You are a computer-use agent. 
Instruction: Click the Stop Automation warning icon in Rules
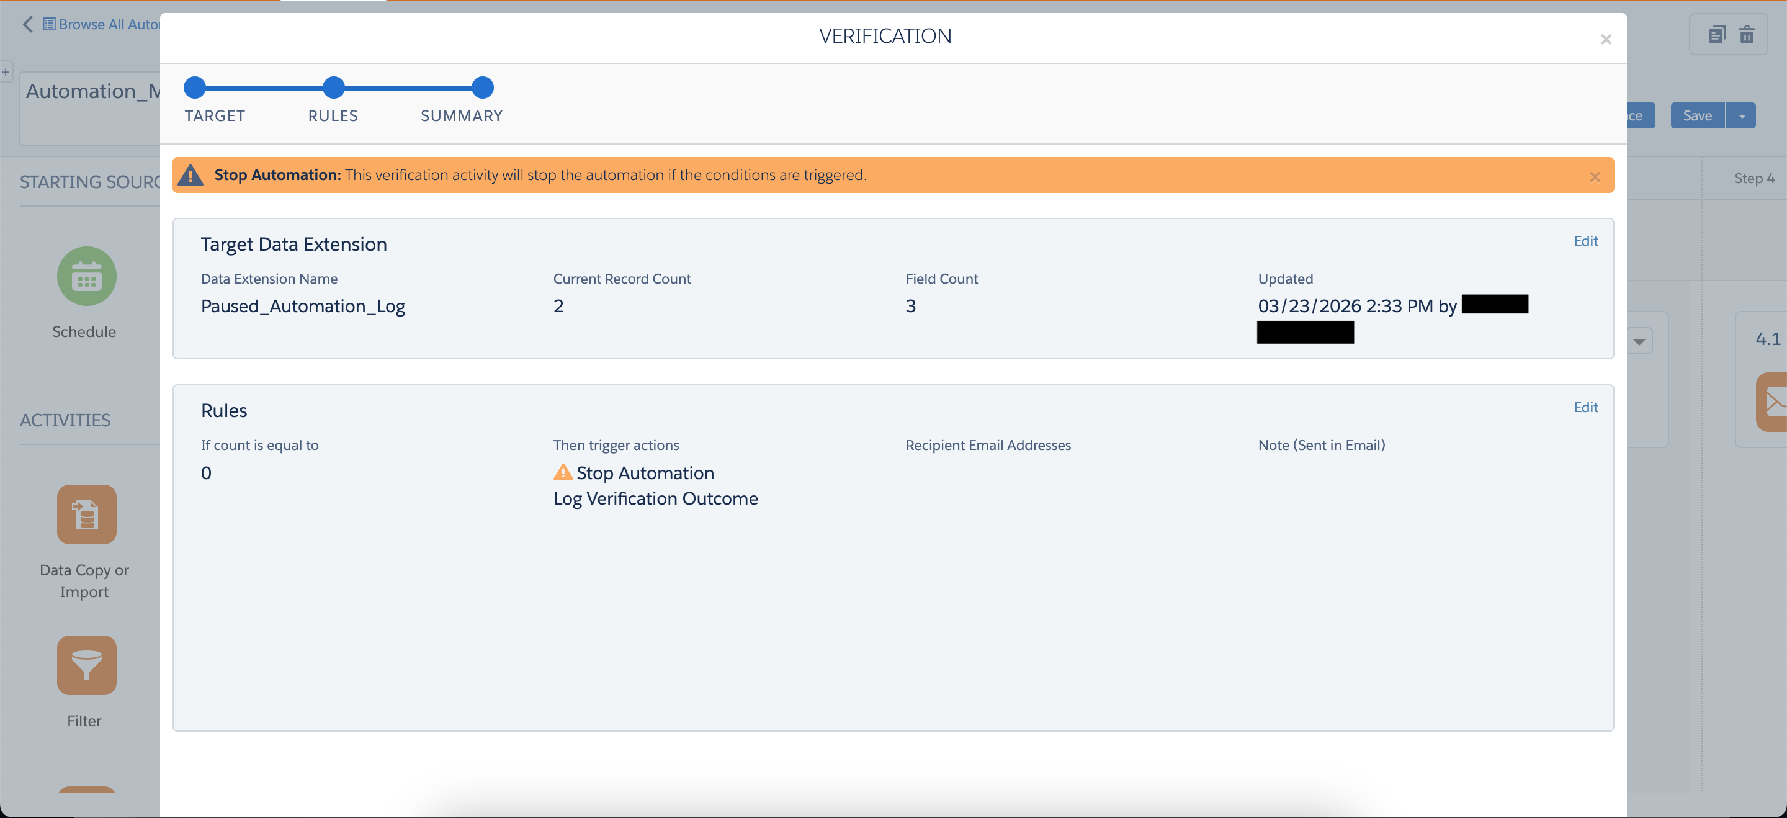coord(563,472)
